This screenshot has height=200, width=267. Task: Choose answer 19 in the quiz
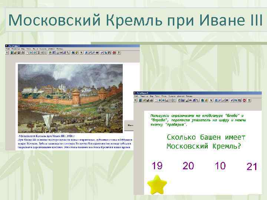tap(157, 166)
